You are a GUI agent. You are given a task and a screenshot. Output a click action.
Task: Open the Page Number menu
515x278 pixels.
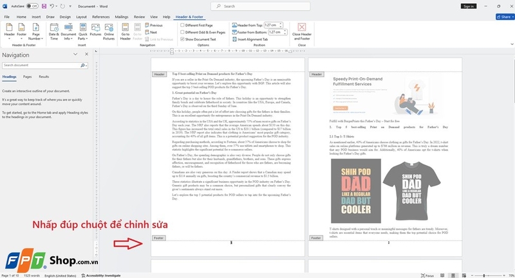[x=36, y=31]
